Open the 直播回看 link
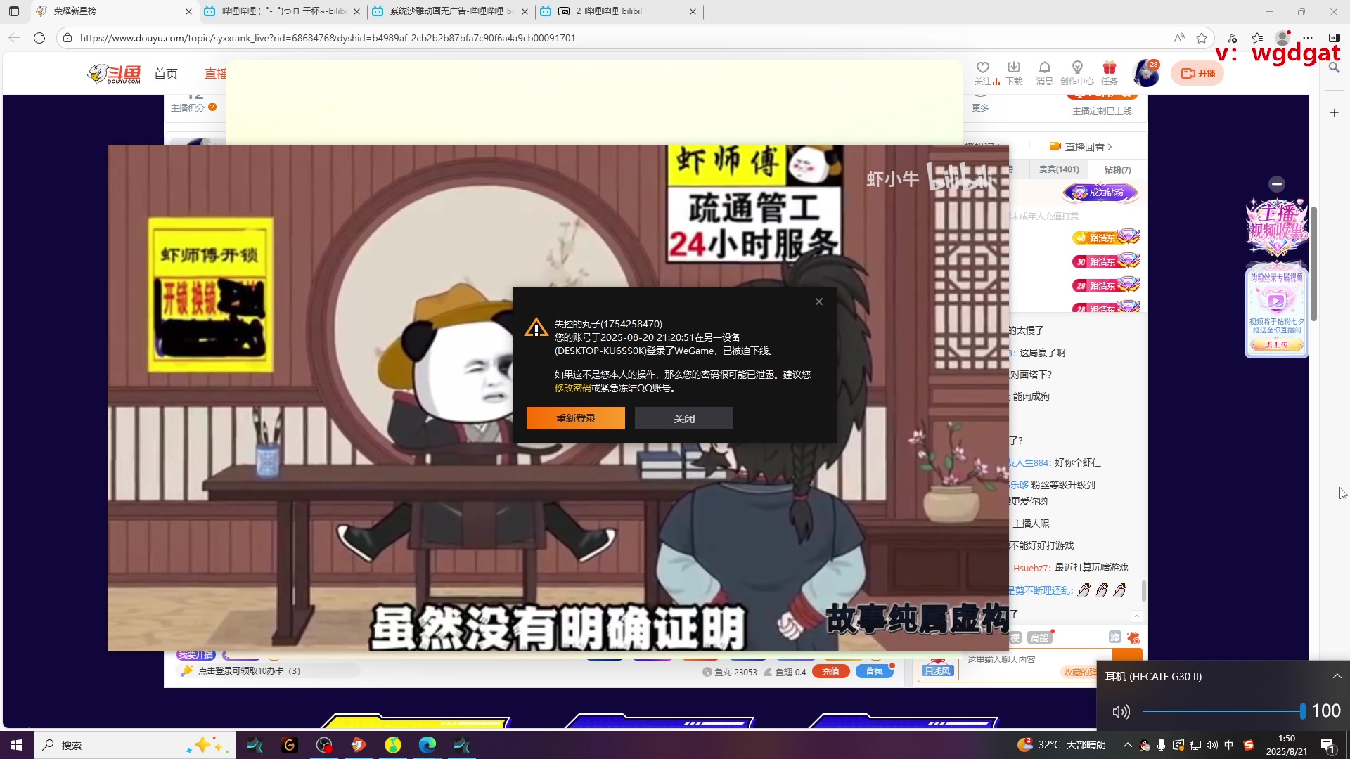Image resolution: width=1350 pixels, height=759 pixels. 1081,147
